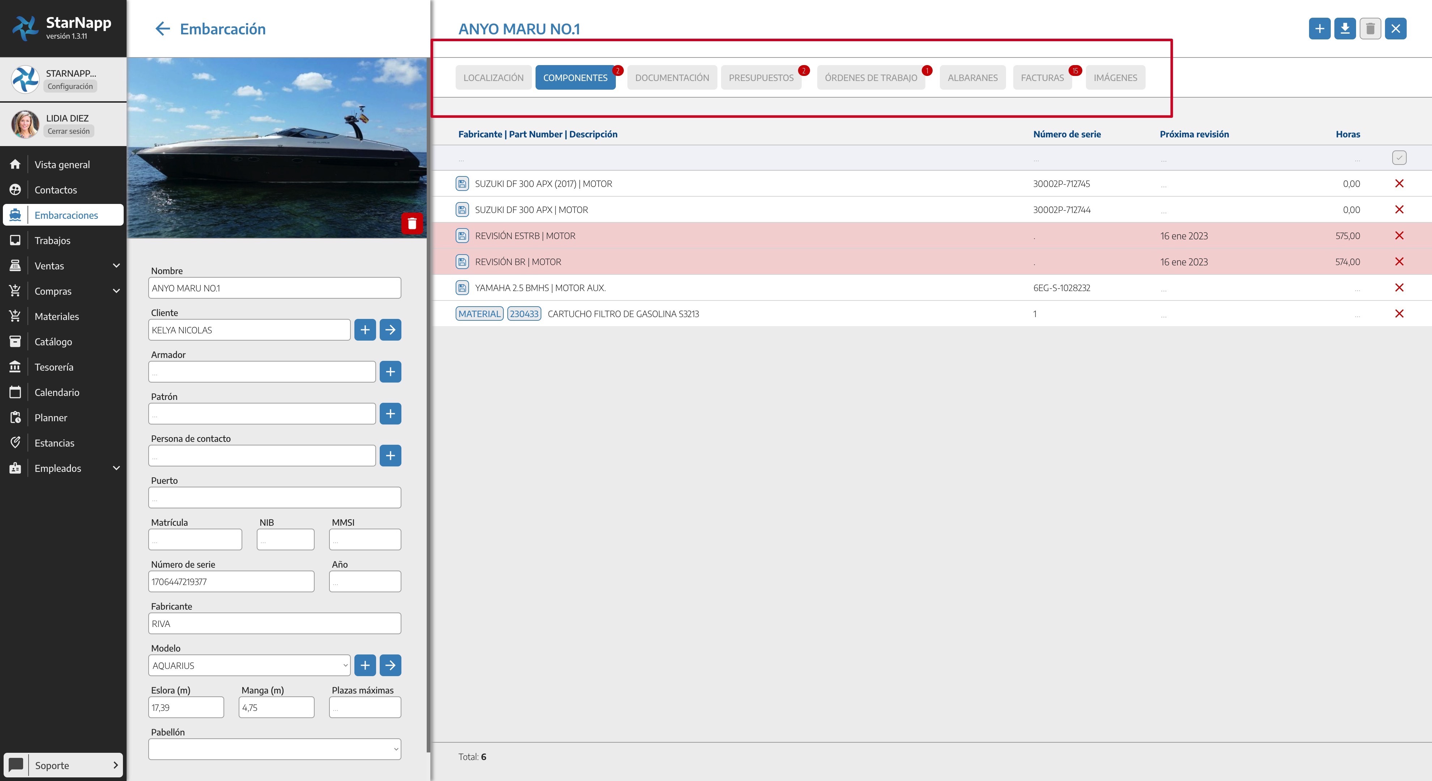Open the Pabellón dropdown
The image size is (1432, 781).
[x=274, y=749]
